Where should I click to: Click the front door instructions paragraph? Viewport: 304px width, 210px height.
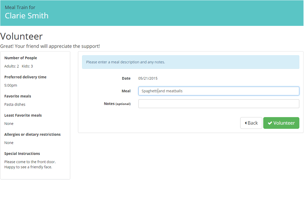(30, 164)
